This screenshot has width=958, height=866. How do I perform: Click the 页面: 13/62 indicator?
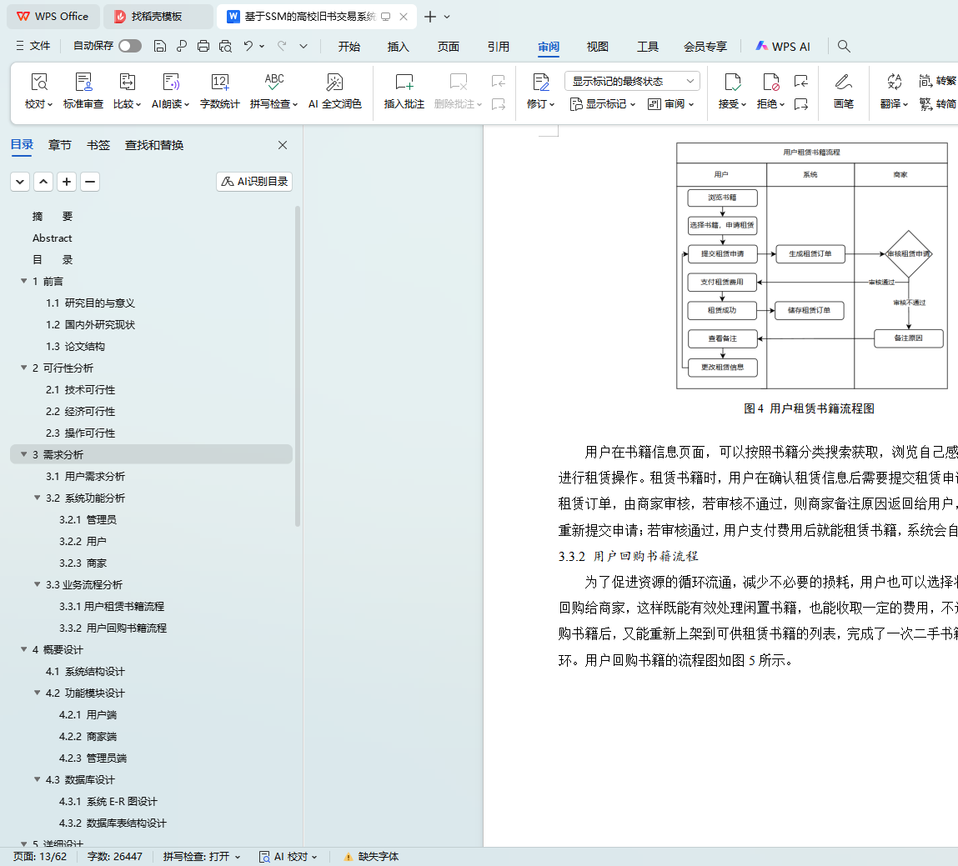[x=40, y=857]
